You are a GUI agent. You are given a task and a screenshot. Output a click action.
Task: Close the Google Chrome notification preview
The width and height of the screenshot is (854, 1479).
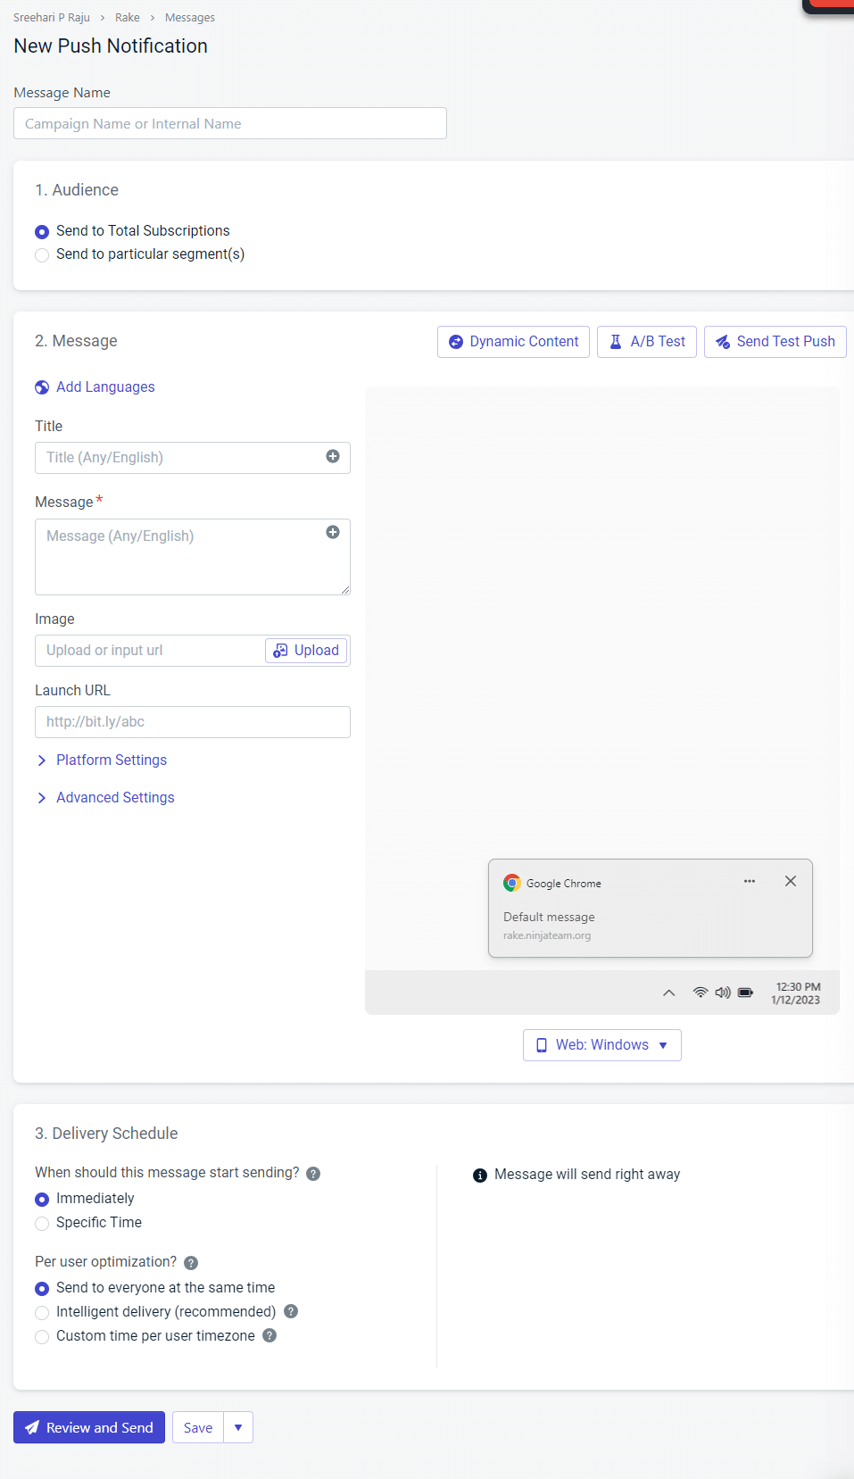[x=790, y=881]
